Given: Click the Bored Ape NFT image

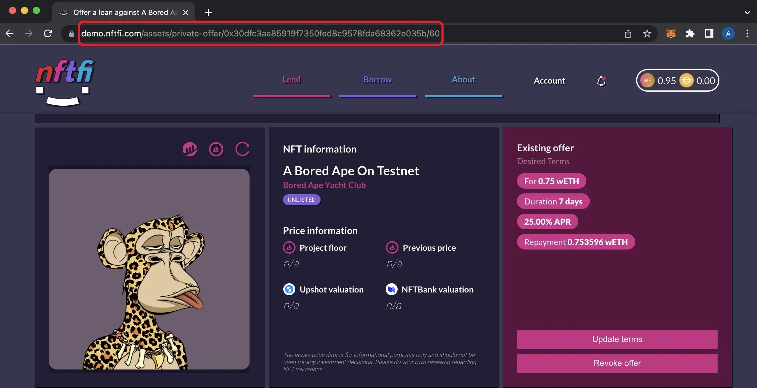Looking at the screenshot, I should [x=149, y=269].
